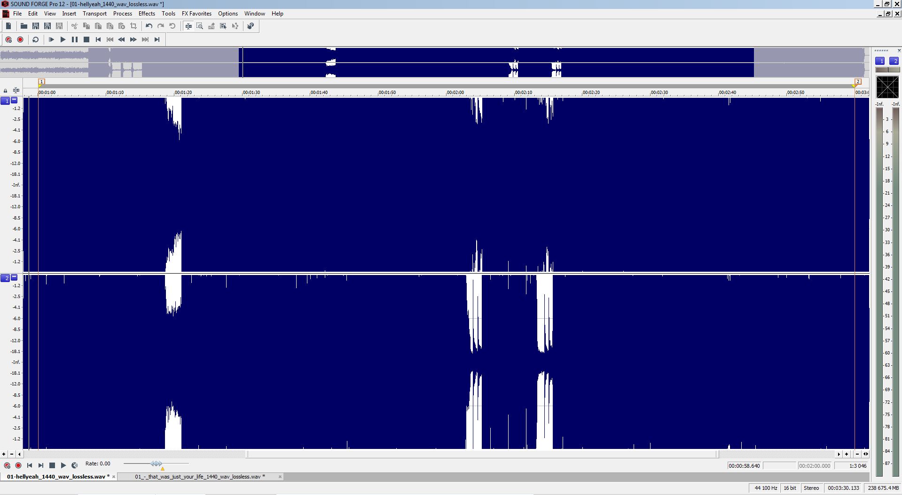Save the file using main toolbar Save icon
The height and width of the screenshot is (495, 902).
pos(35,26)
